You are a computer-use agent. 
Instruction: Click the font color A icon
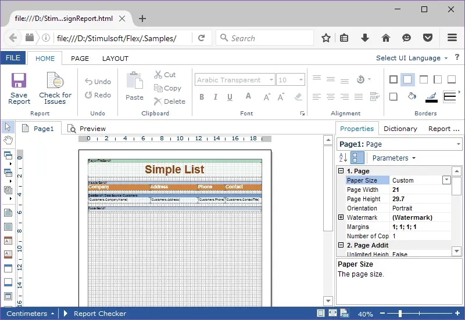(x=248, y=96)
